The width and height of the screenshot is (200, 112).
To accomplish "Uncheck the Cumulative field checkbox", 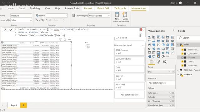I will 182,54.
